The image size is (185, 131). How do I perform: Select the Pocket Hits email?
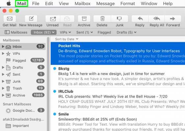click(x=118, y=53)
